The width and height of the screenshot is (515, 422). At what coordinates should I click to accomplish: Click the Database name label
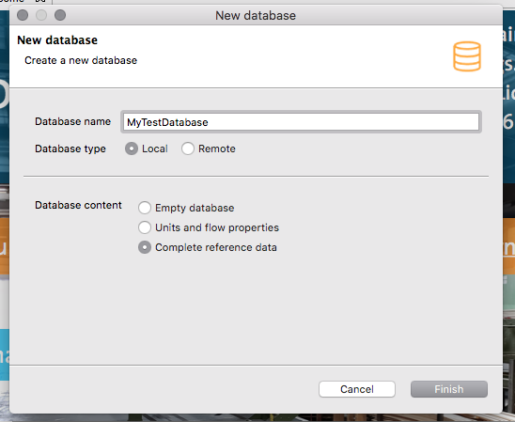pos(73,121)
